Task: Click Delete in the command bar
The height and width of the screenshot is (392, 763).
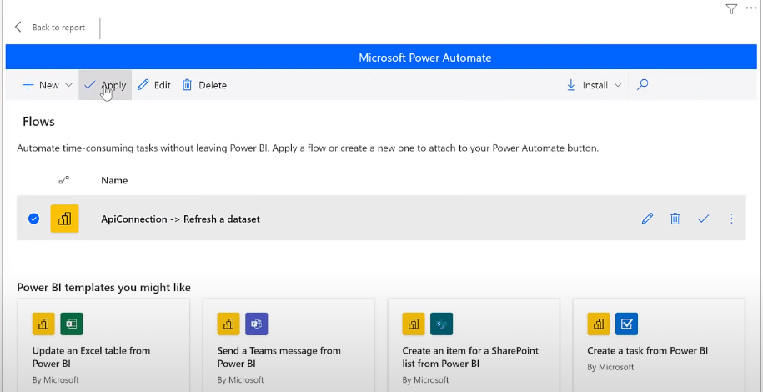Action: [x=204, y=85]
